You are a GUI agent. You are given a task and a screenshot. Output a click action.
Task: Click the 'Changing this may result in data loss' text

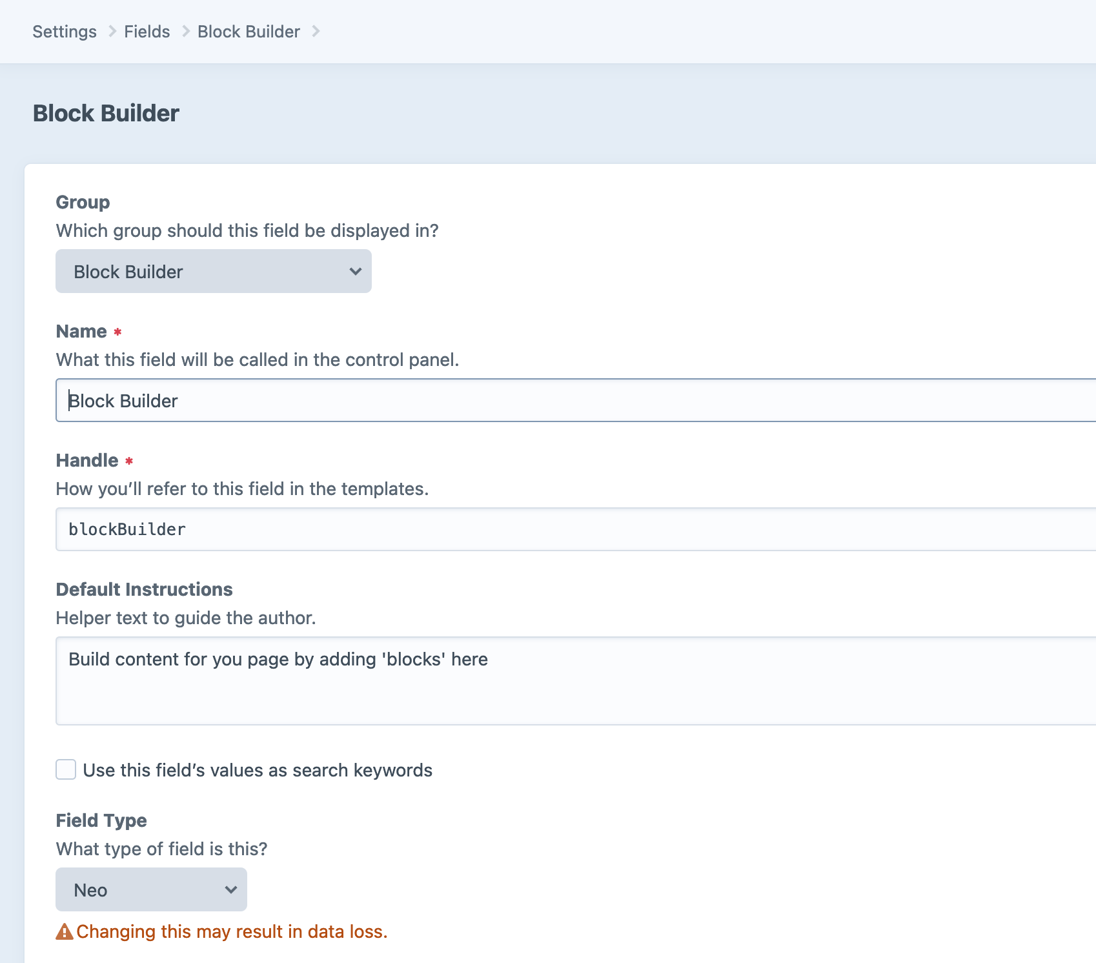(x=232, y=932)
